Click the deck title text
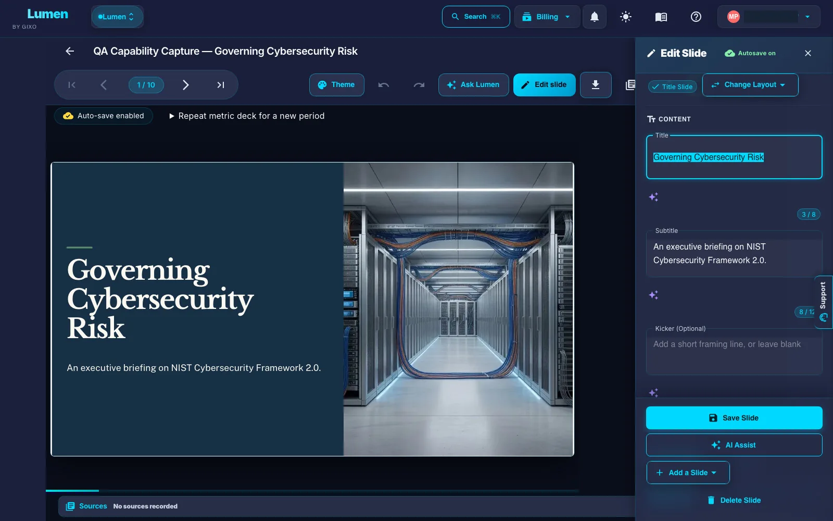This screenshot has width=833, height=521. coord(225,51)
